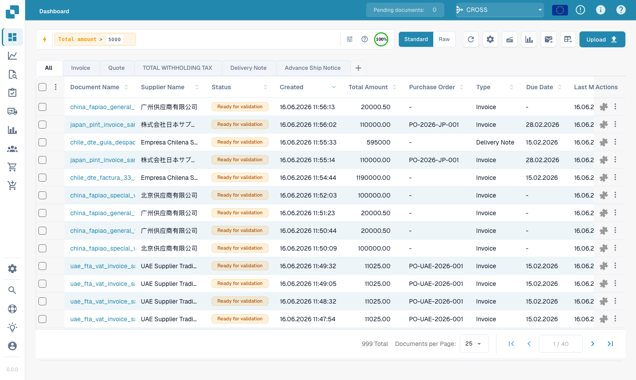636x380 pixels.
Task: Open the bar chart statistics toolbar button
Action: point(529,39)
